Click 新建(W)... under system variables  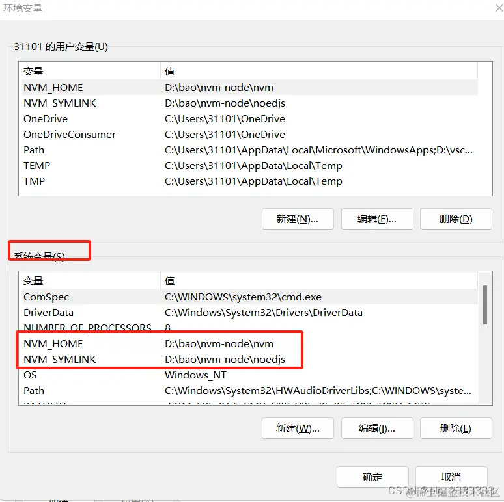pos(298,428)
